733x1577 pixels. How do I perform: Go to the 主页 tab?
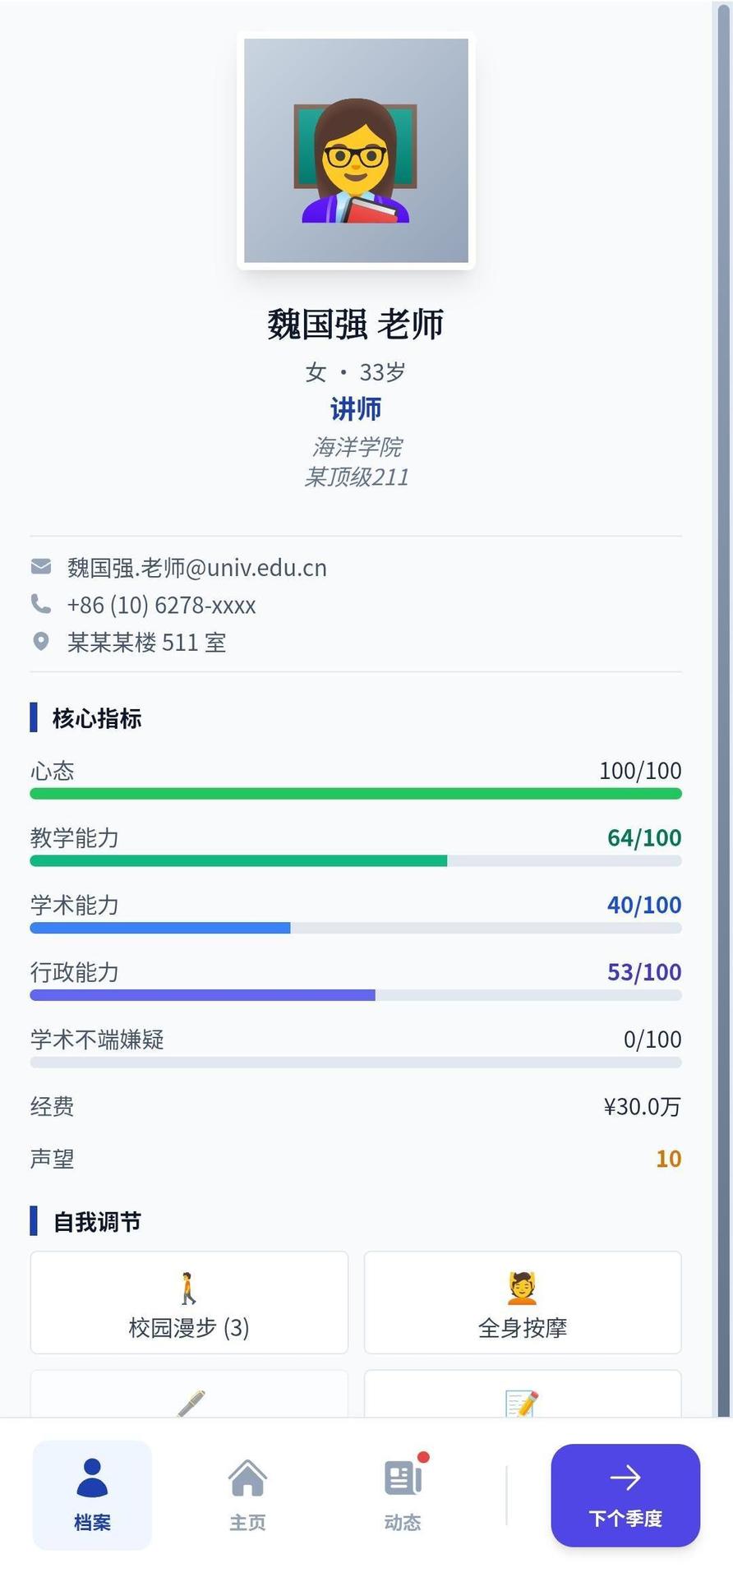click(247, 1495)
